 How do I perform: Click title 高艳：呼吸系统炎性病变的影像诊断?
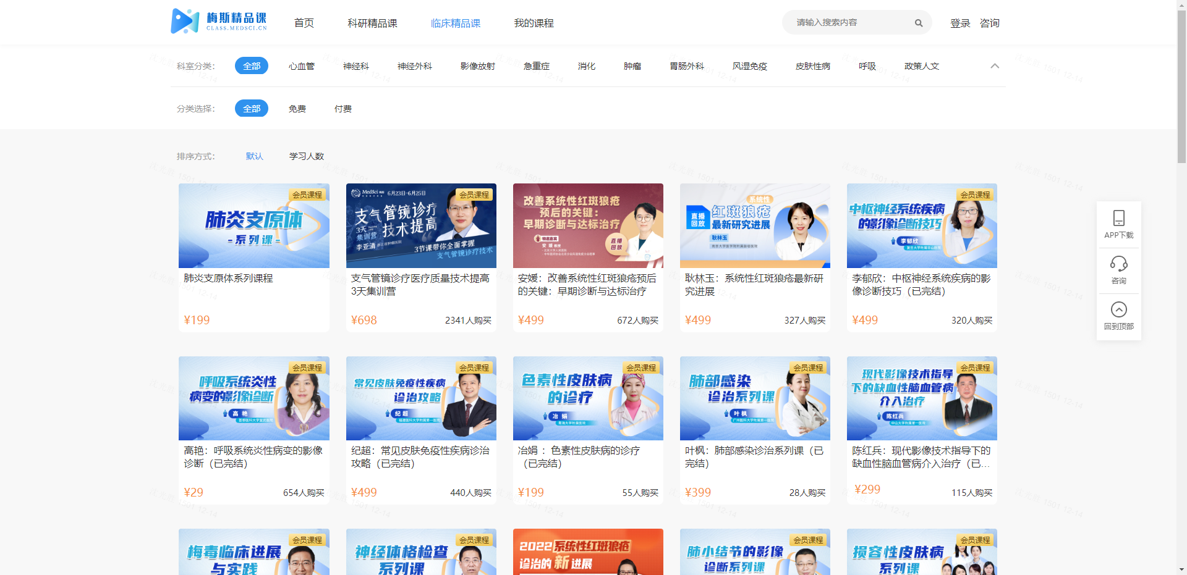click(x=253, y=457)
